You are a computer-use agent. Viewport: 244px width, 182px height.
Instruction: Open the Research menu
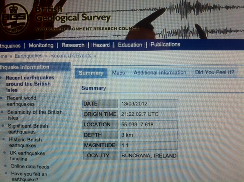[73, 45]
